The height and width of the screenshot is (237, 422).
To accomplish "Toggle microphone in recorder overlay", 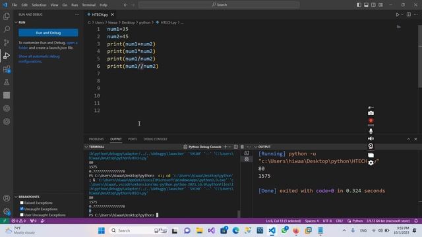I will [371, 131].
